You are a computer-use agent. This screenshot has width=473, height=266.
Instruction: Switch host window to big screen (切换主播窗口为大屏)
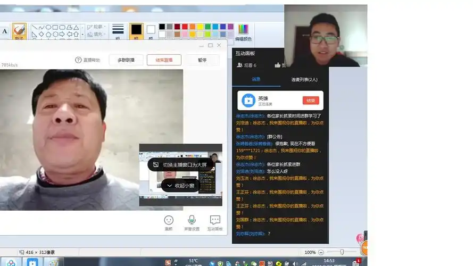click(x=181, y=165)
